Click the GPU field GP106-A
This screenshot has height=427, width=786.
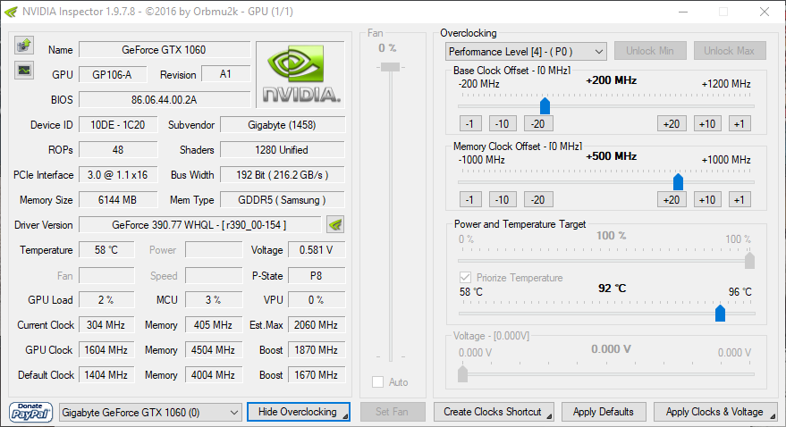113,74
